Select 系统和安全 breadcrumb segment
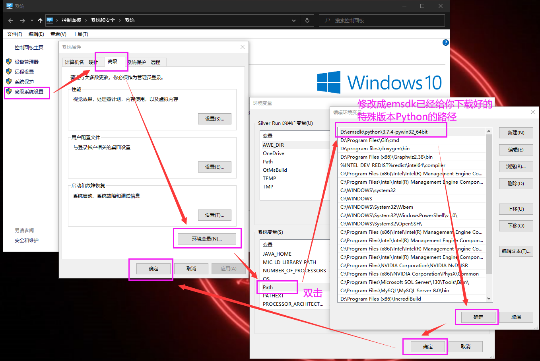 [103, 20]
